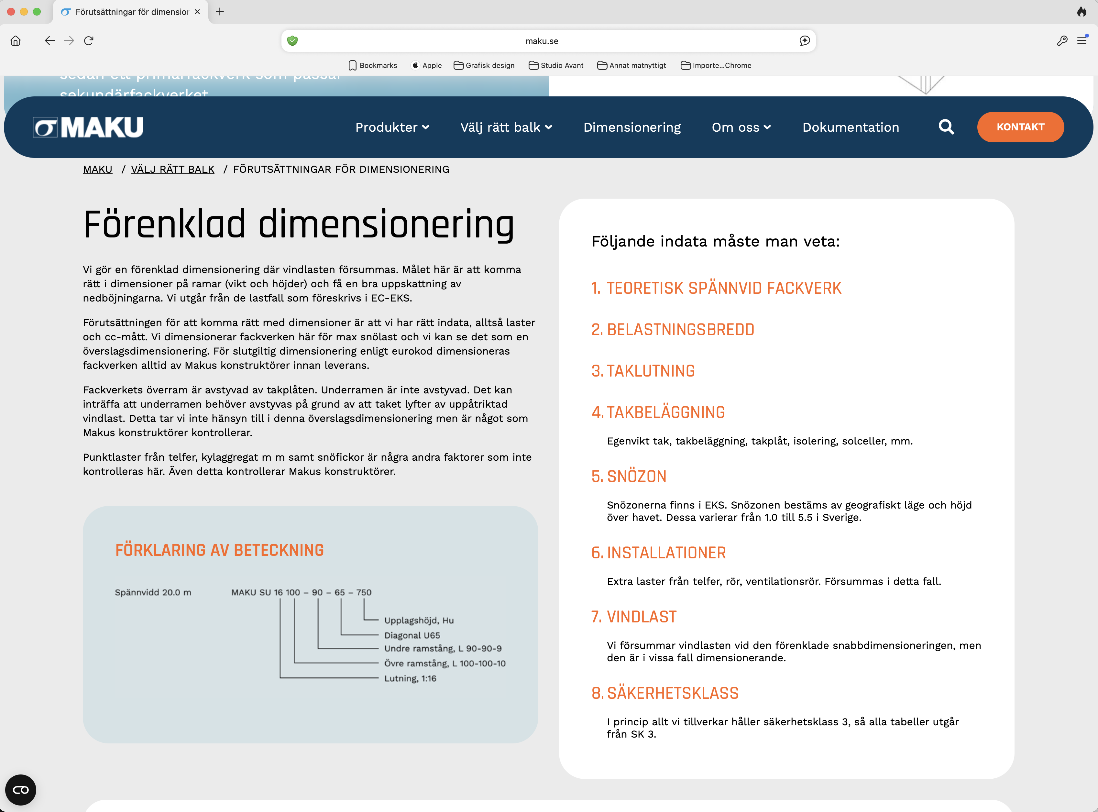Close the Förutsättningar för dimensionering tab
This screenshot has width=1098, height=812.
[198, 12]
